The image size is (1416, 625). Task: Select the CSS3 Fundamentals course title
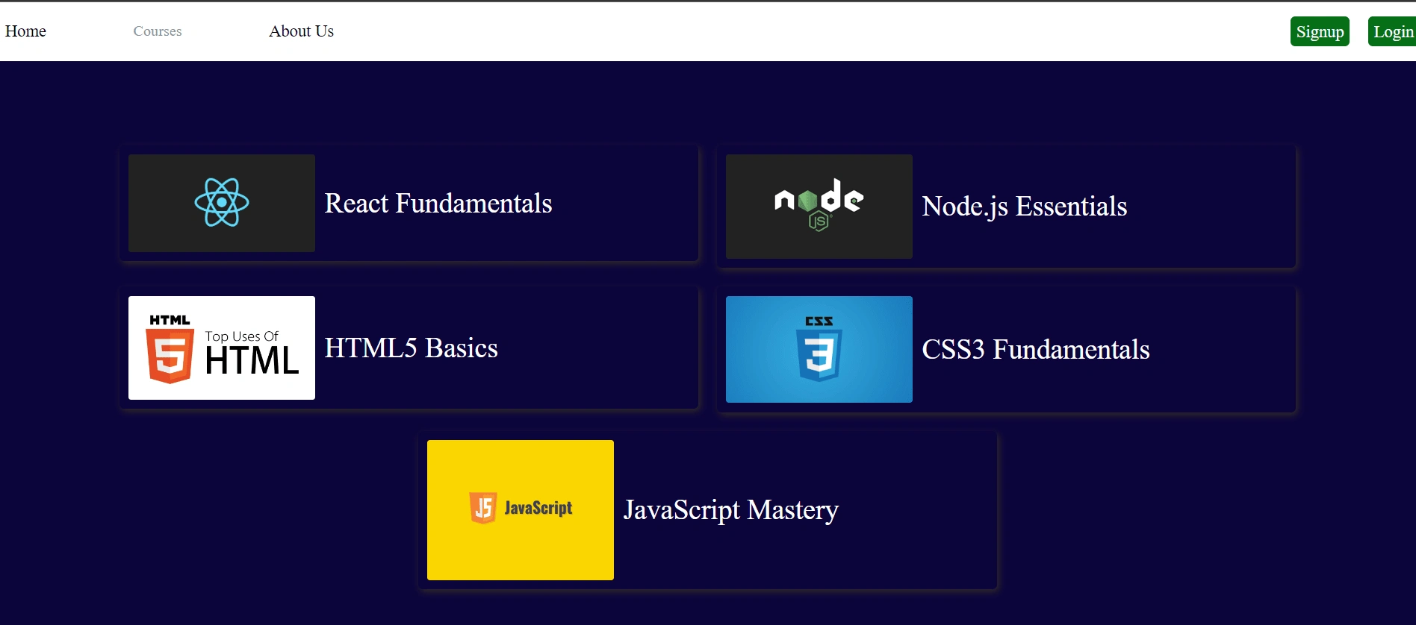pyautogui.click(x=1036, y=349)
